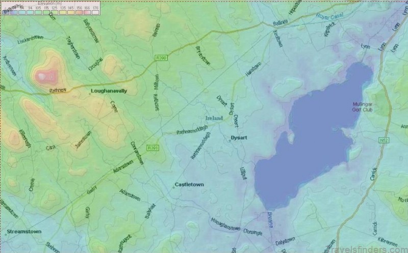Image resolution: width=408 pixels, height=253 pixels.
Task: Click the Clonsingle label
Action: pos(252,232)
